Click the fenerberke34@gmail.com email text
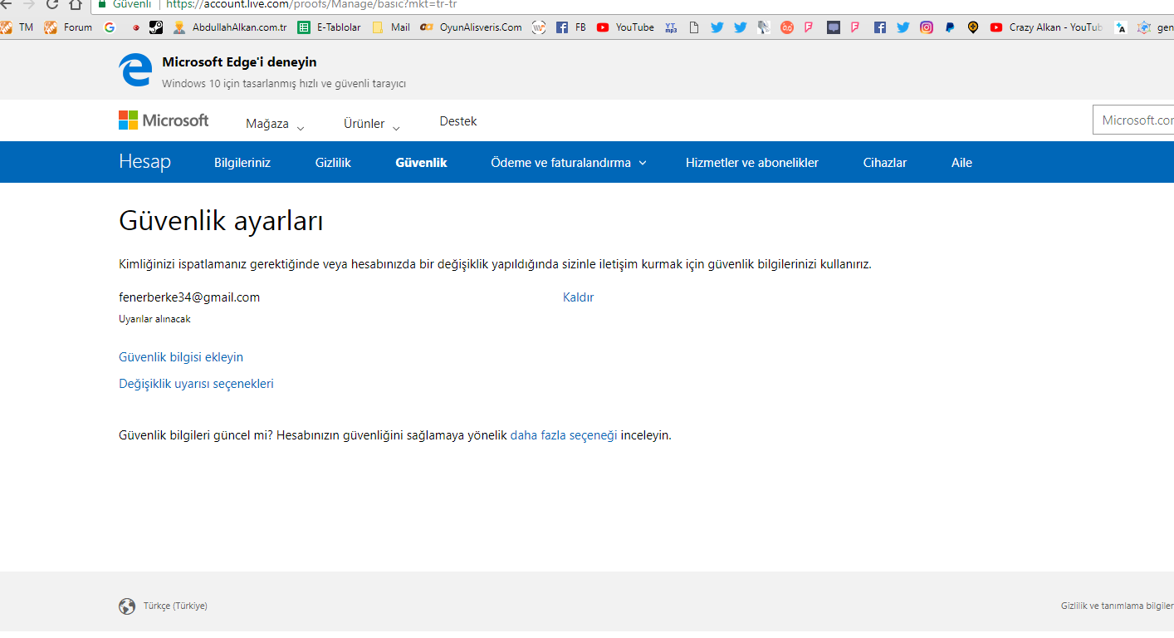 189,297
